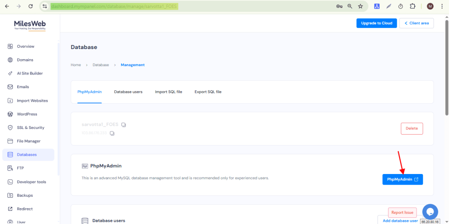Click Add database user
Viewport: 449px width, 224px height.
(x=400, y=220)
